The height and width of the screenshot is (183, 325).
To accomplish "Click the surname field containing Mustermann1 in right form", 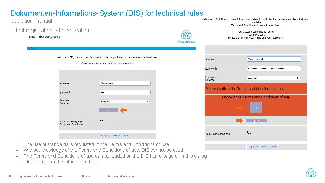I will coord(274,59).
